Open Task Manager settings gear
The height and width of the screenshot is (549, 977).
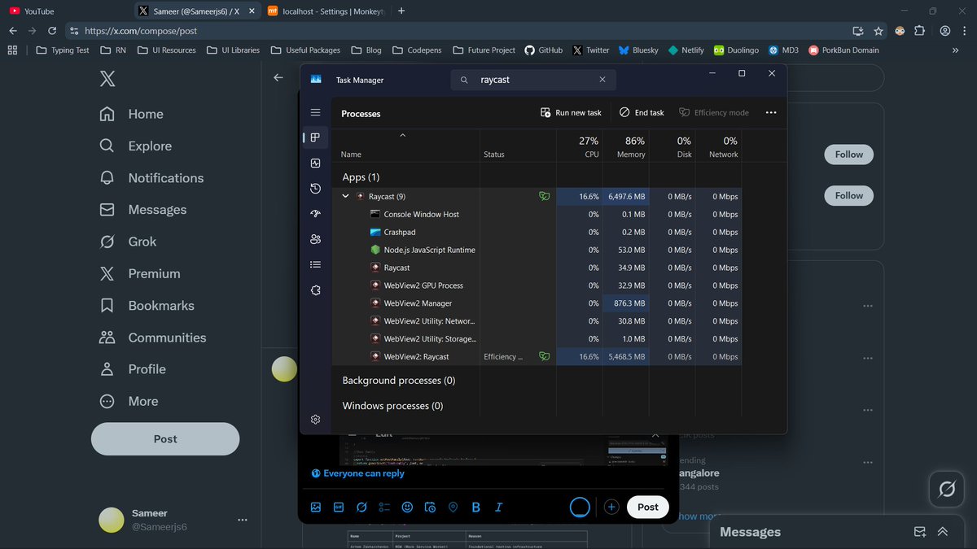[316, 420]
